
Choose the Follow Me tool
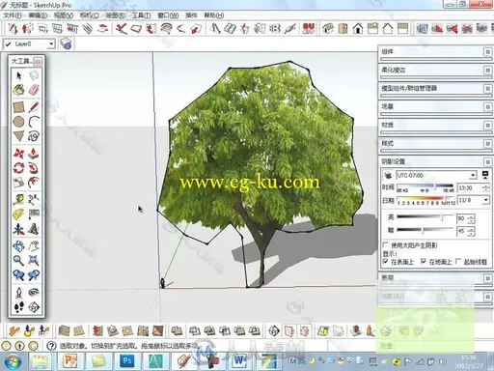click(34, 168)
